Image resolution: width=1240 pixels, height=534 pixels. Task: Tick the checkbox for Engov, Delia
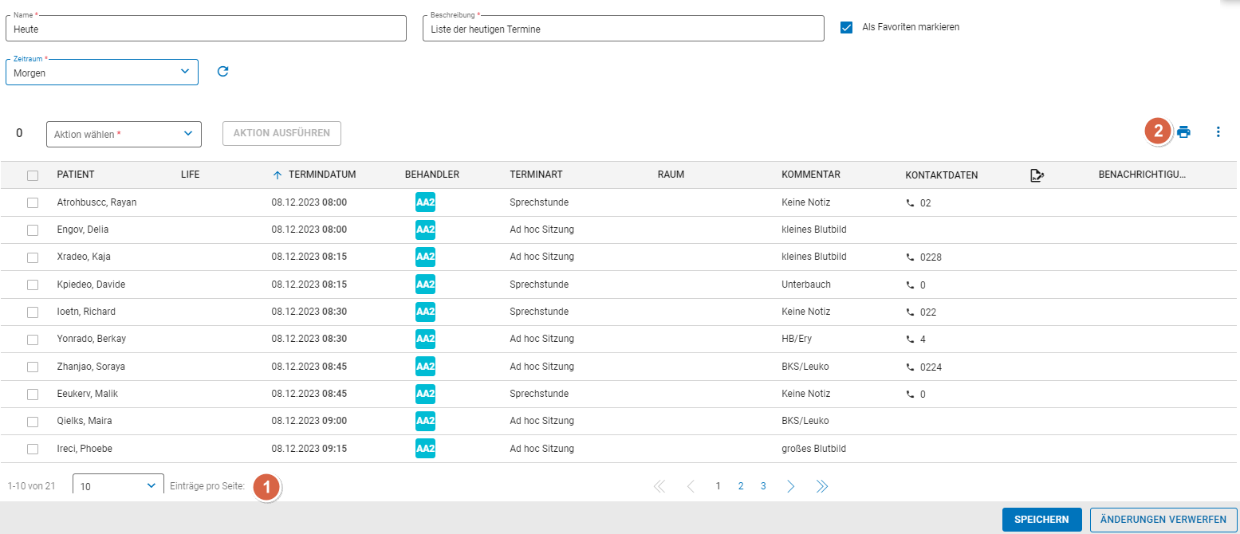[x=33, y=230]
